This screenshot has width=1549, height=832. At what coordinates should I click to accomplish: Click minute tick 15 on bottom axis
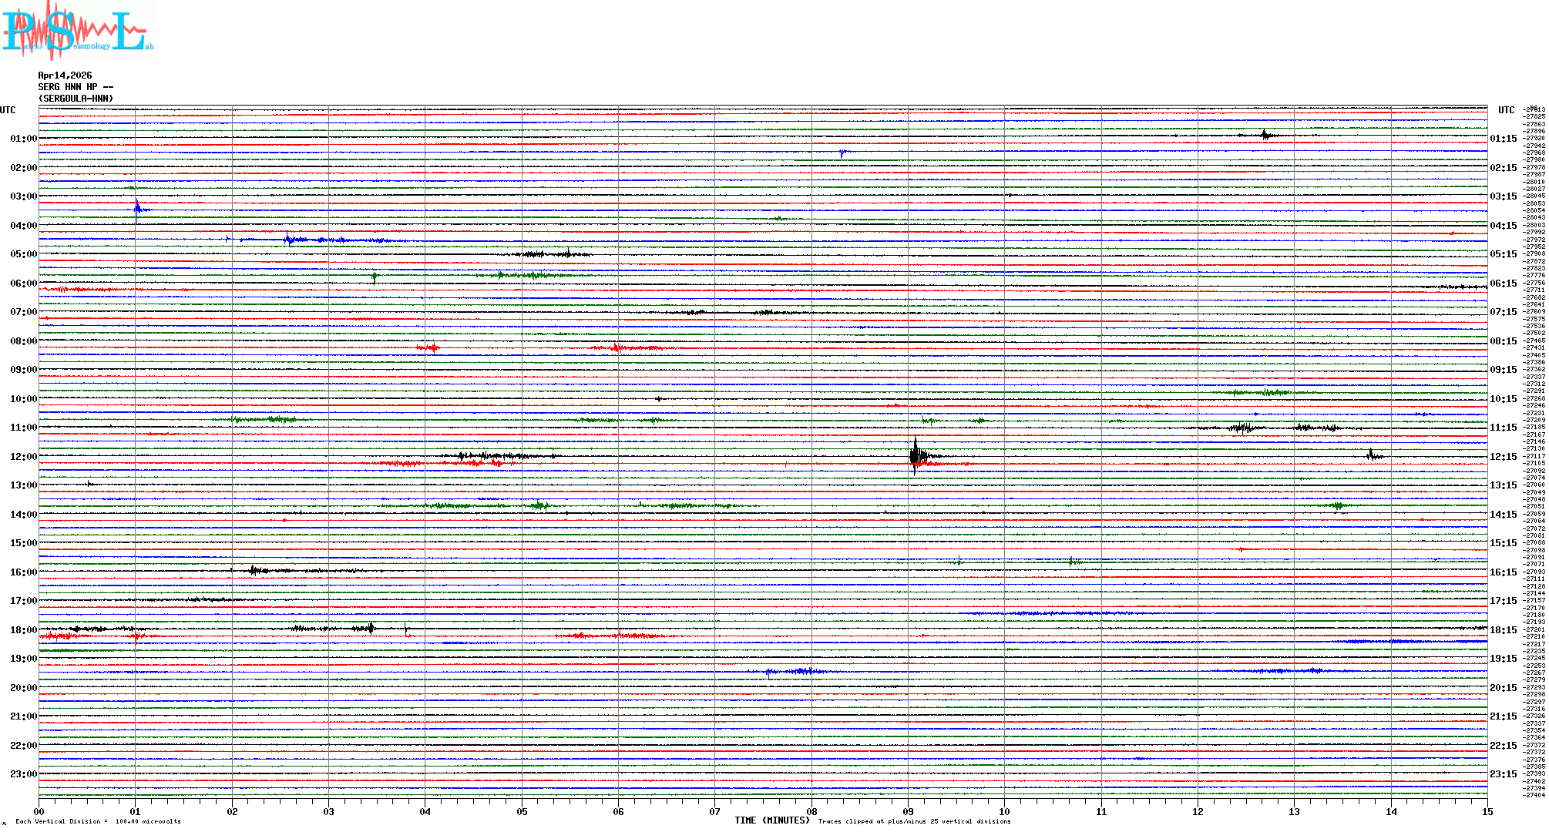(1487, 811)
